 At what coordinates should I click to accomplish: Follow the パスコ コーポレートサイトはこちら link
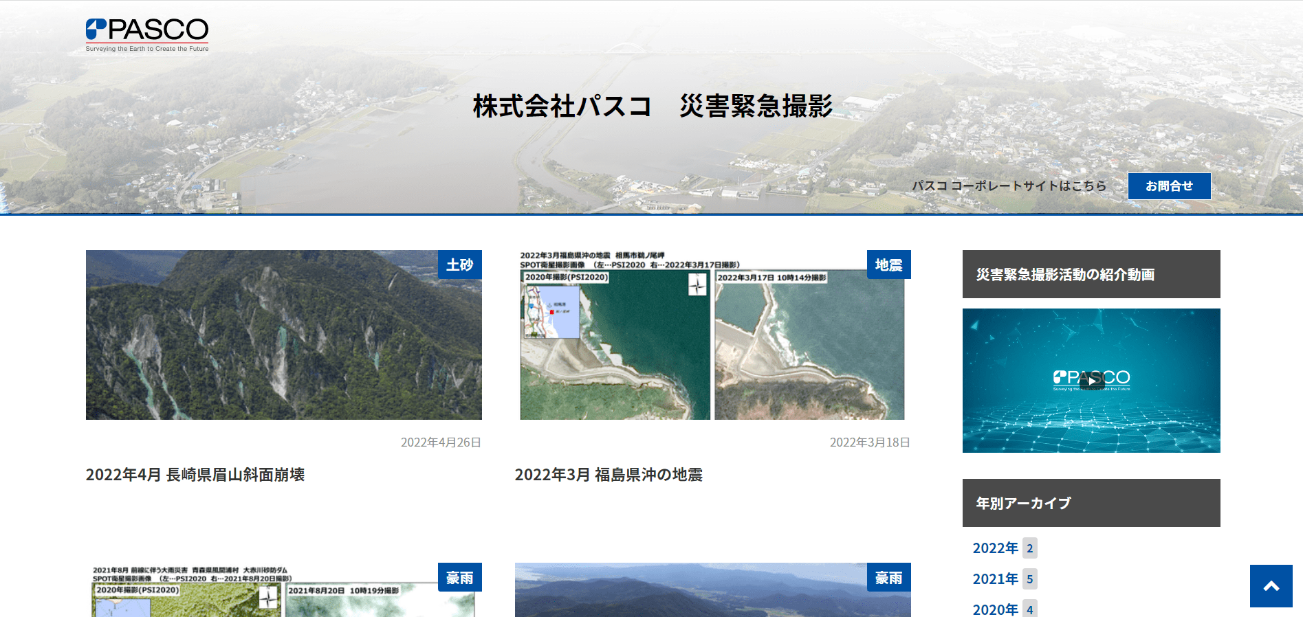[1009, 186]
